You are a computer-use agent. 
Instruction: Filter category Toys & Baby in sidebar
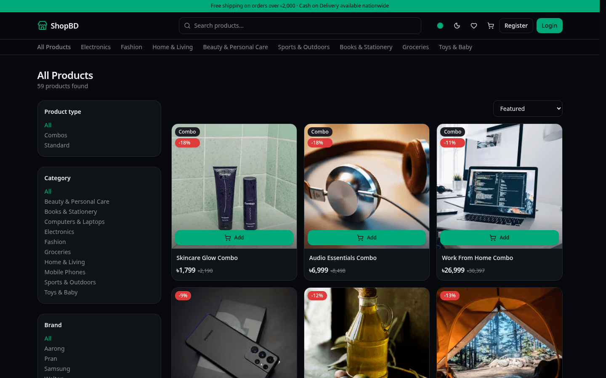(61, 292)
